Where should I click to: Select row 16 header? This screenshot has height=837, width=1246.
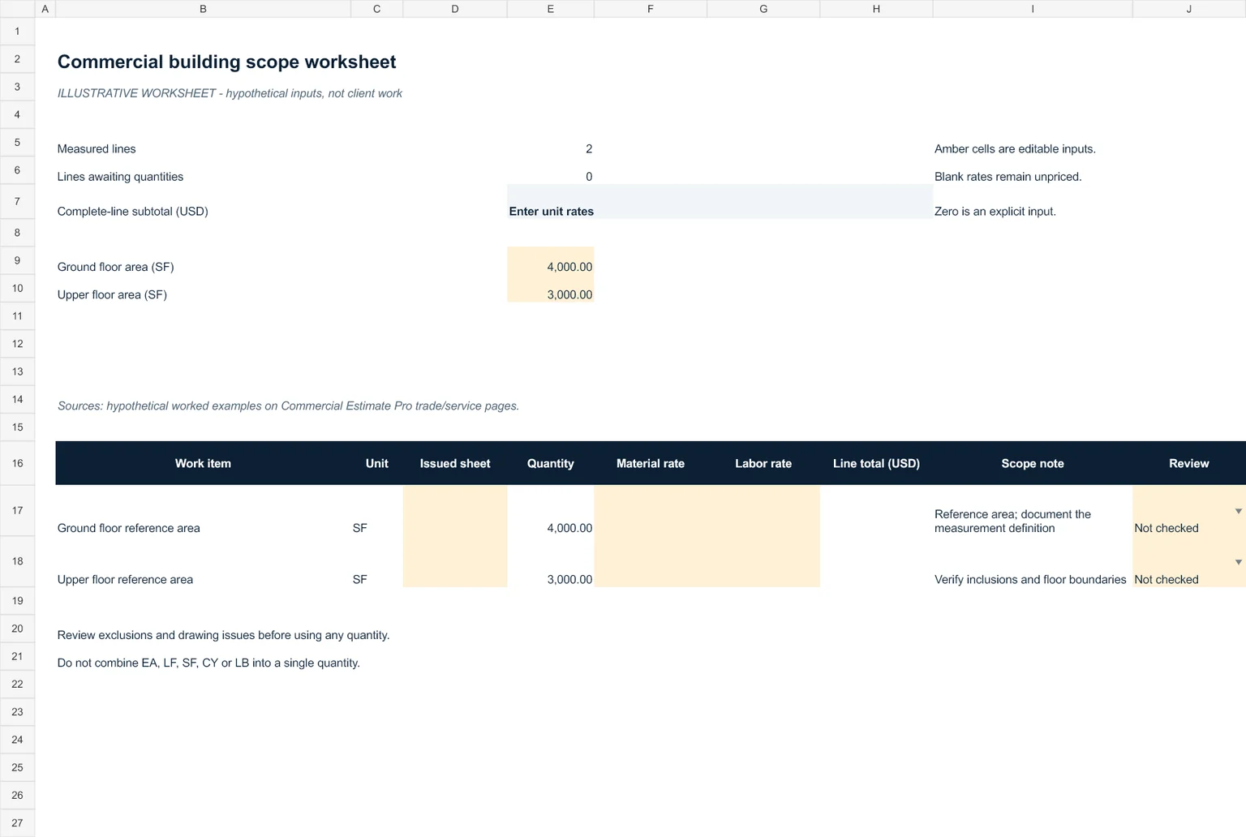tap(17, 463)
